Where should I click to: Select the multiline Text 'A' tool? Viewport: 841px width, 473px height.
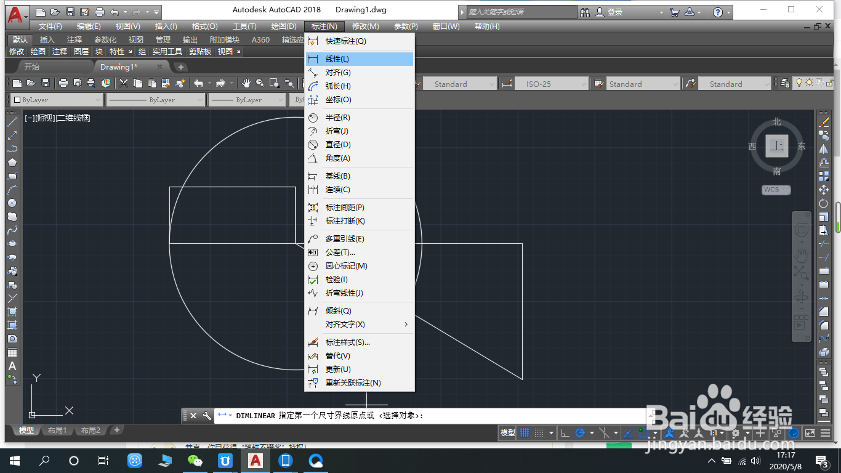click(12, 366)
